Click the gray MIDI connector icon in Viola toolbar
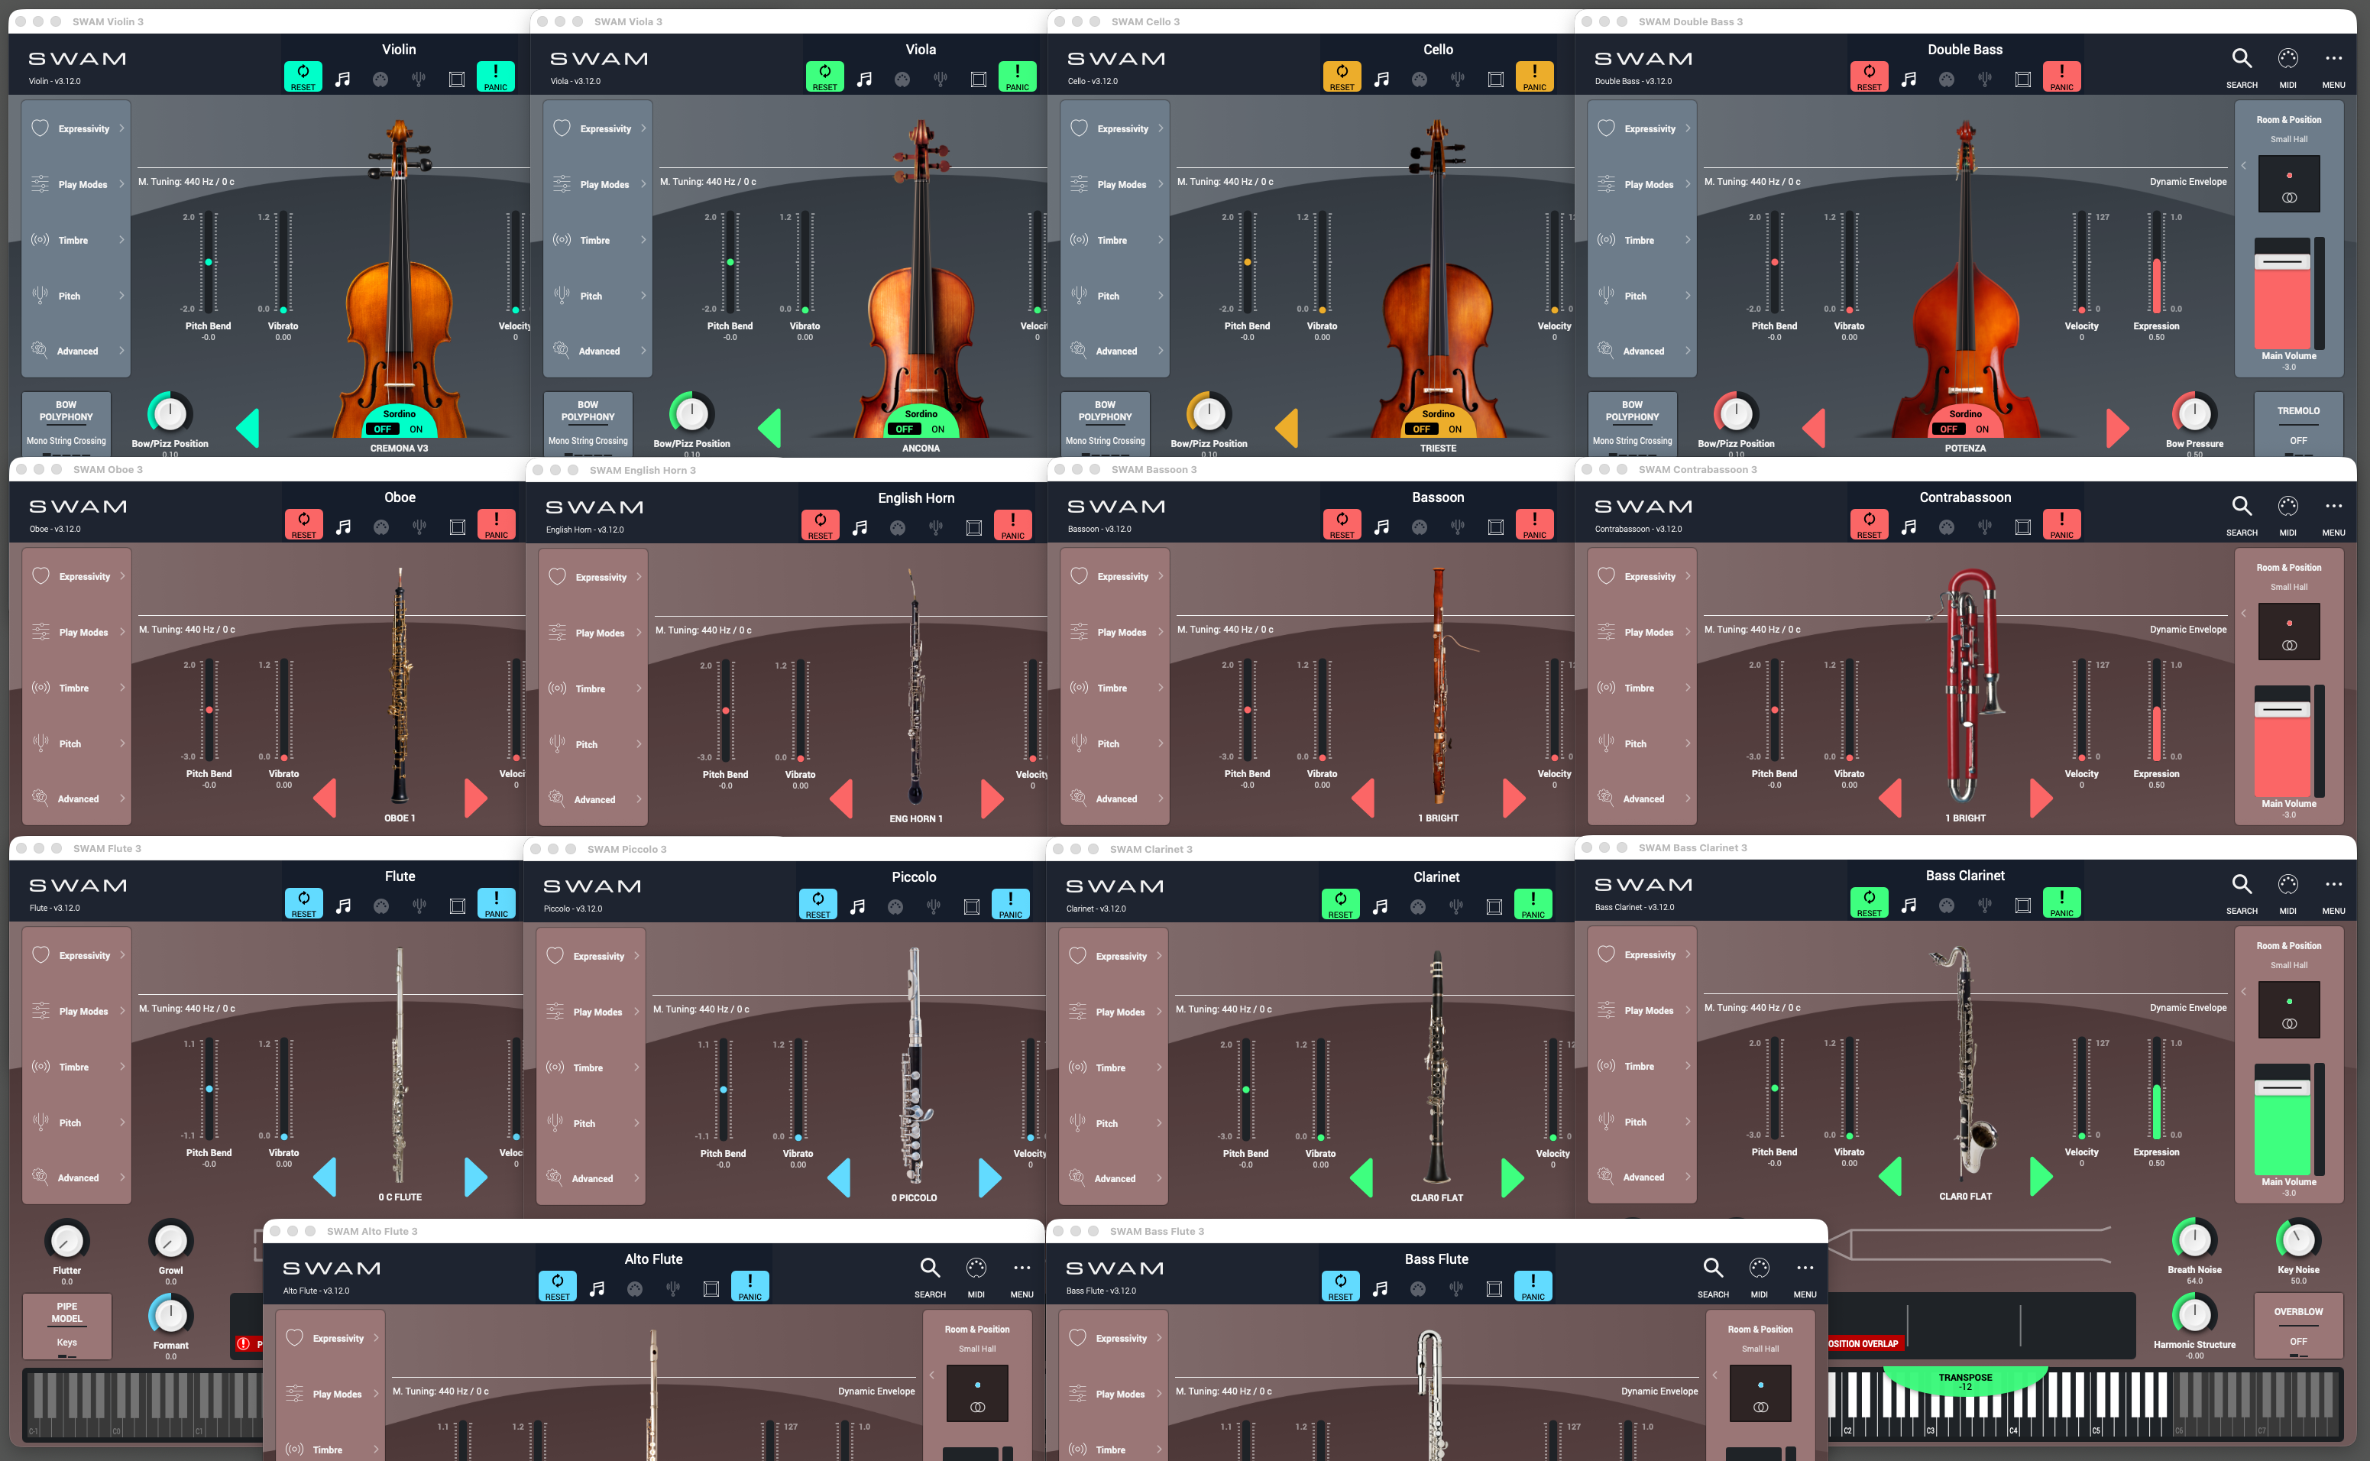This screenshot has height=1461, width=2370. click(902, 79)
